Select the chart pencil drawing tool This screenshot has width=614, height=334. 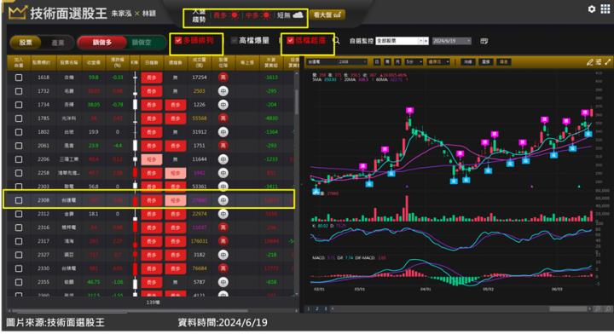click(590, 62)
